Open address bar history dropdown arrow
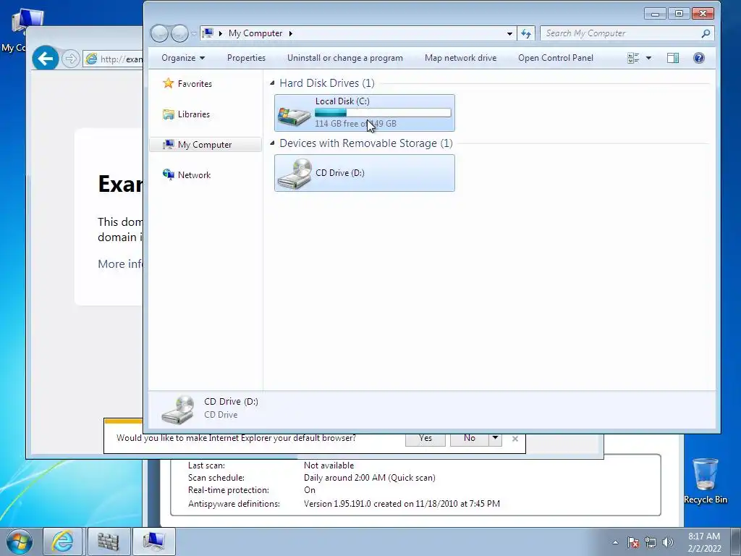The height and width of the screenshot is (556, 741). [x=509, y=33]
